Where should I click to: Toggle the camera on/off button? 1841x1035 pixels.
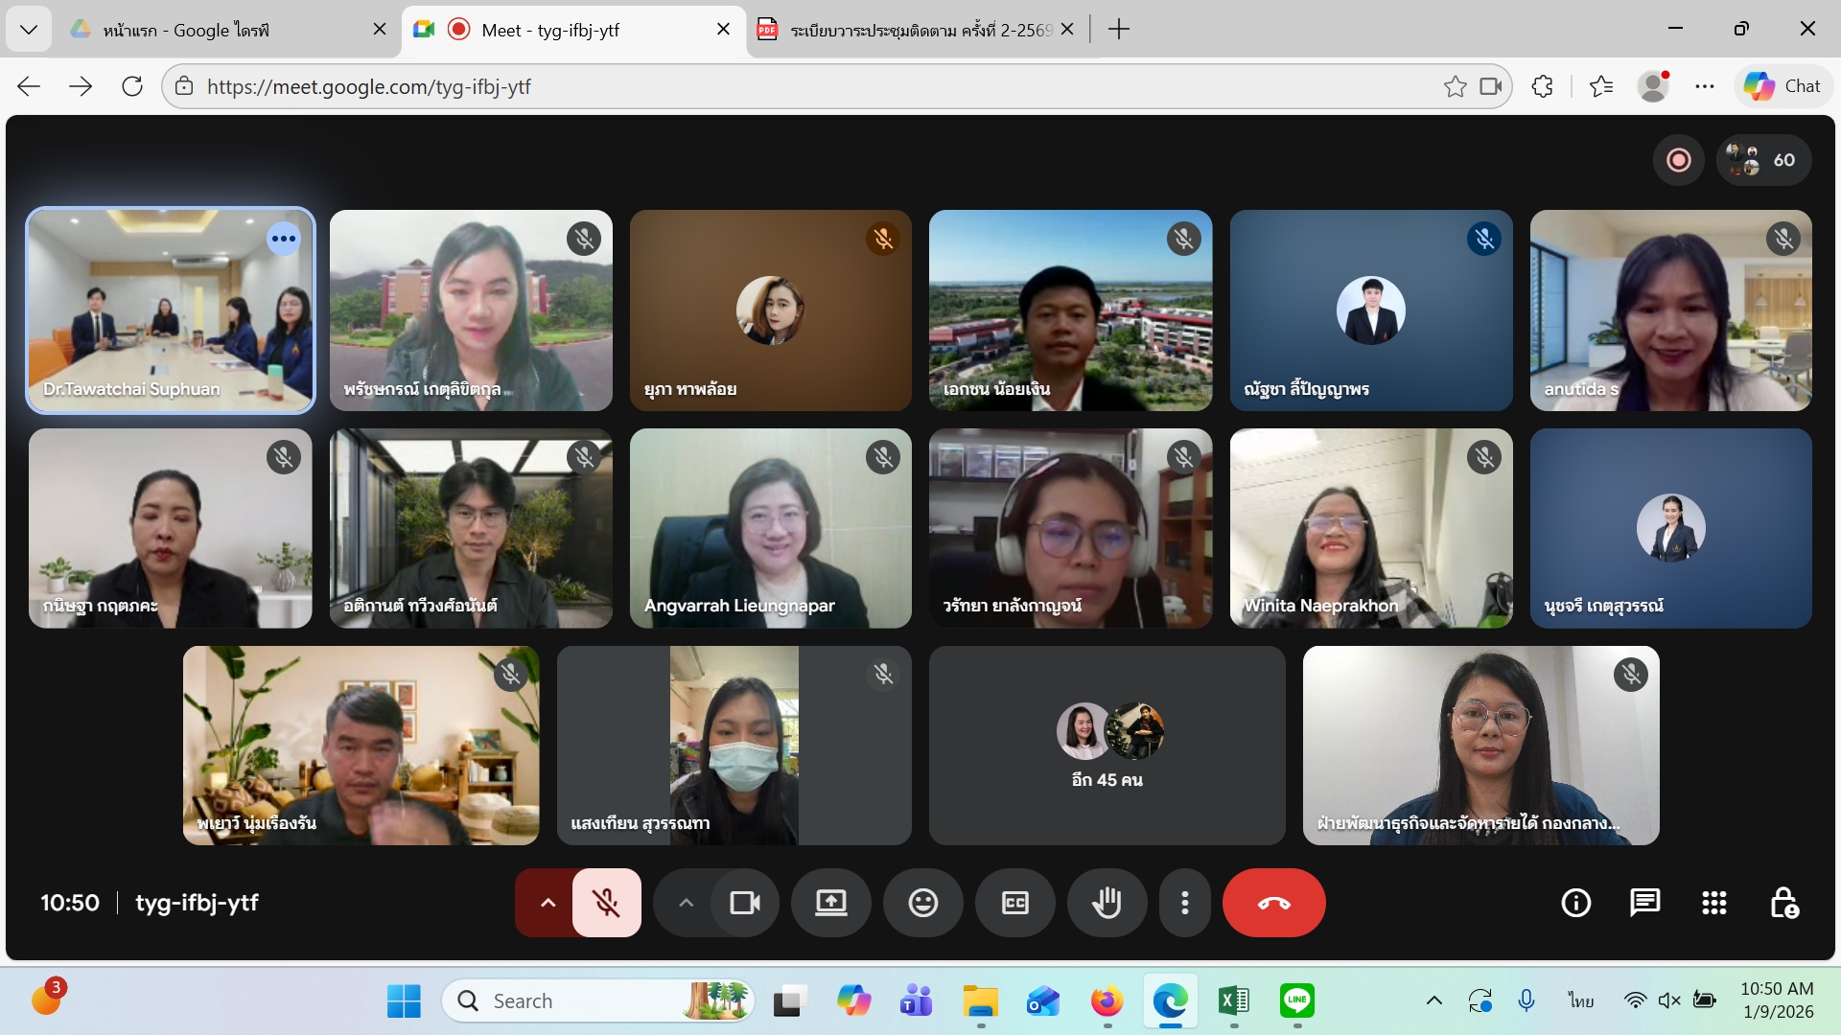point(745,903)
